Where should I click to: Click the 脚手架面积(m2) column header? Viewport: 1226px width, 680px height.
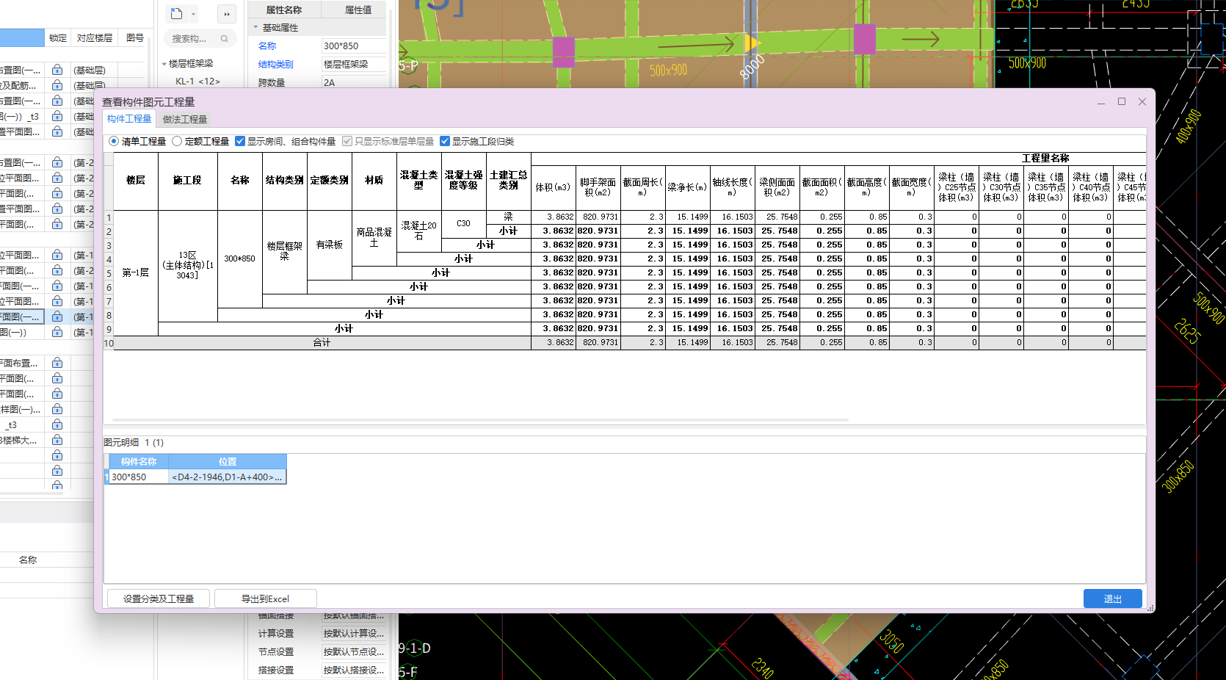coord(598,187)
